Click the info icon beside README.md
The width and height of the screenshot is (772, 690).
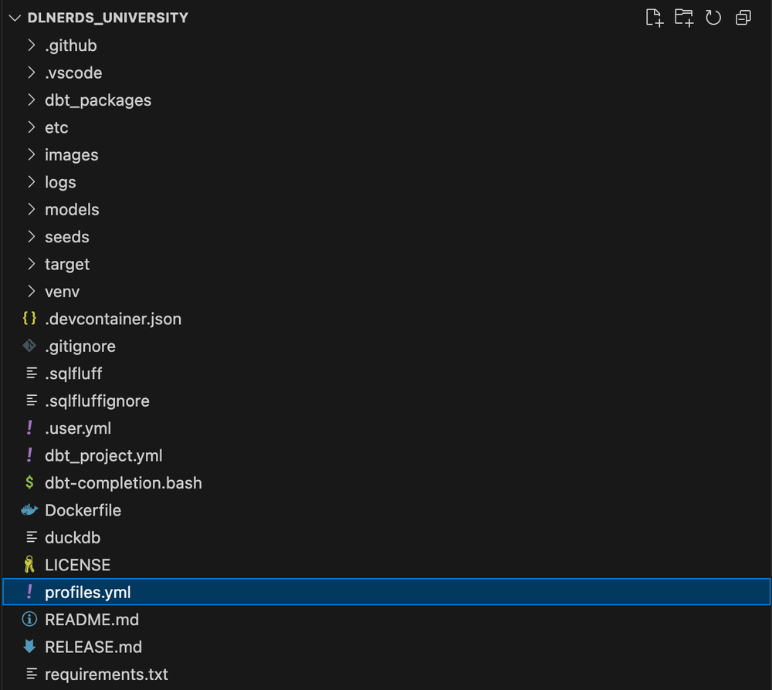pyautogui.click(x=29, y=619)
